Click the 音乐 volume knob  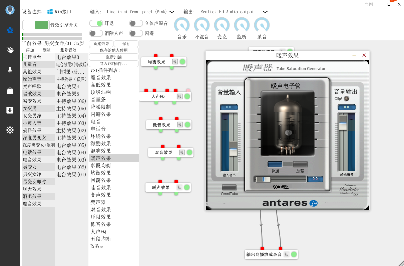pos(182,25)
